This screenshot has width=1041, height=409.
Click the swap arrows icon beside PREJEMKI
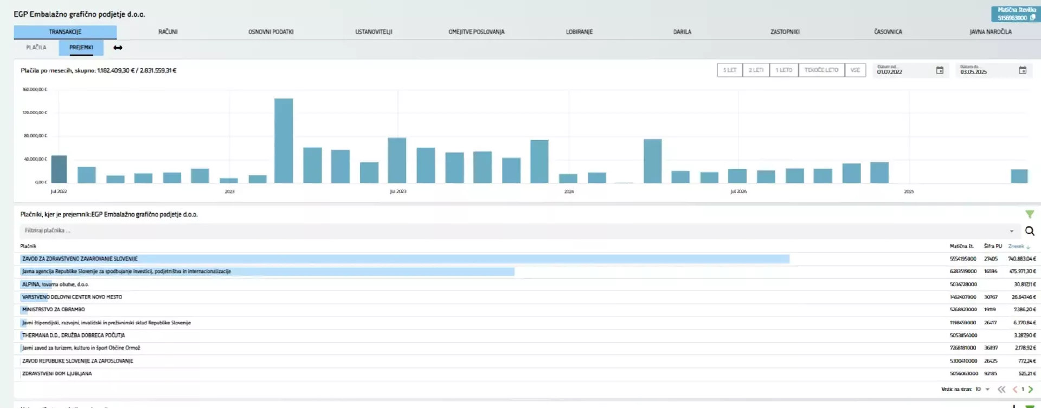coord(118,48)
